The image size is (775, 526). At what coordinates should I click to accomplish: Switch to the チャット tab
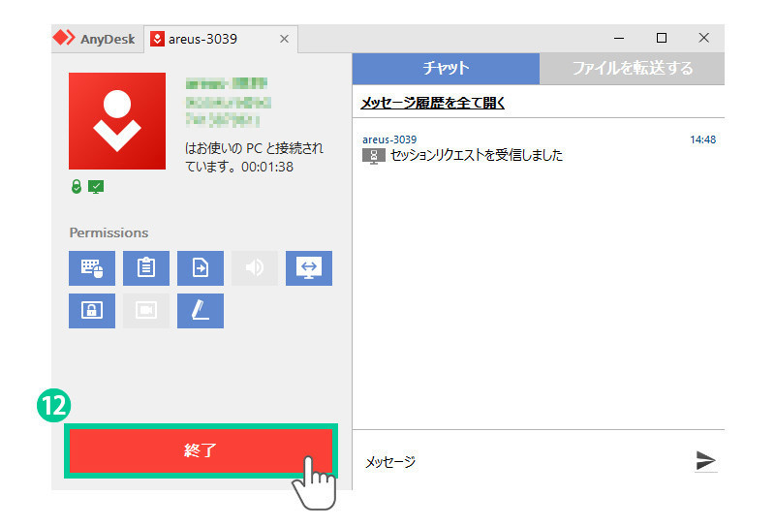pos(446,69)
